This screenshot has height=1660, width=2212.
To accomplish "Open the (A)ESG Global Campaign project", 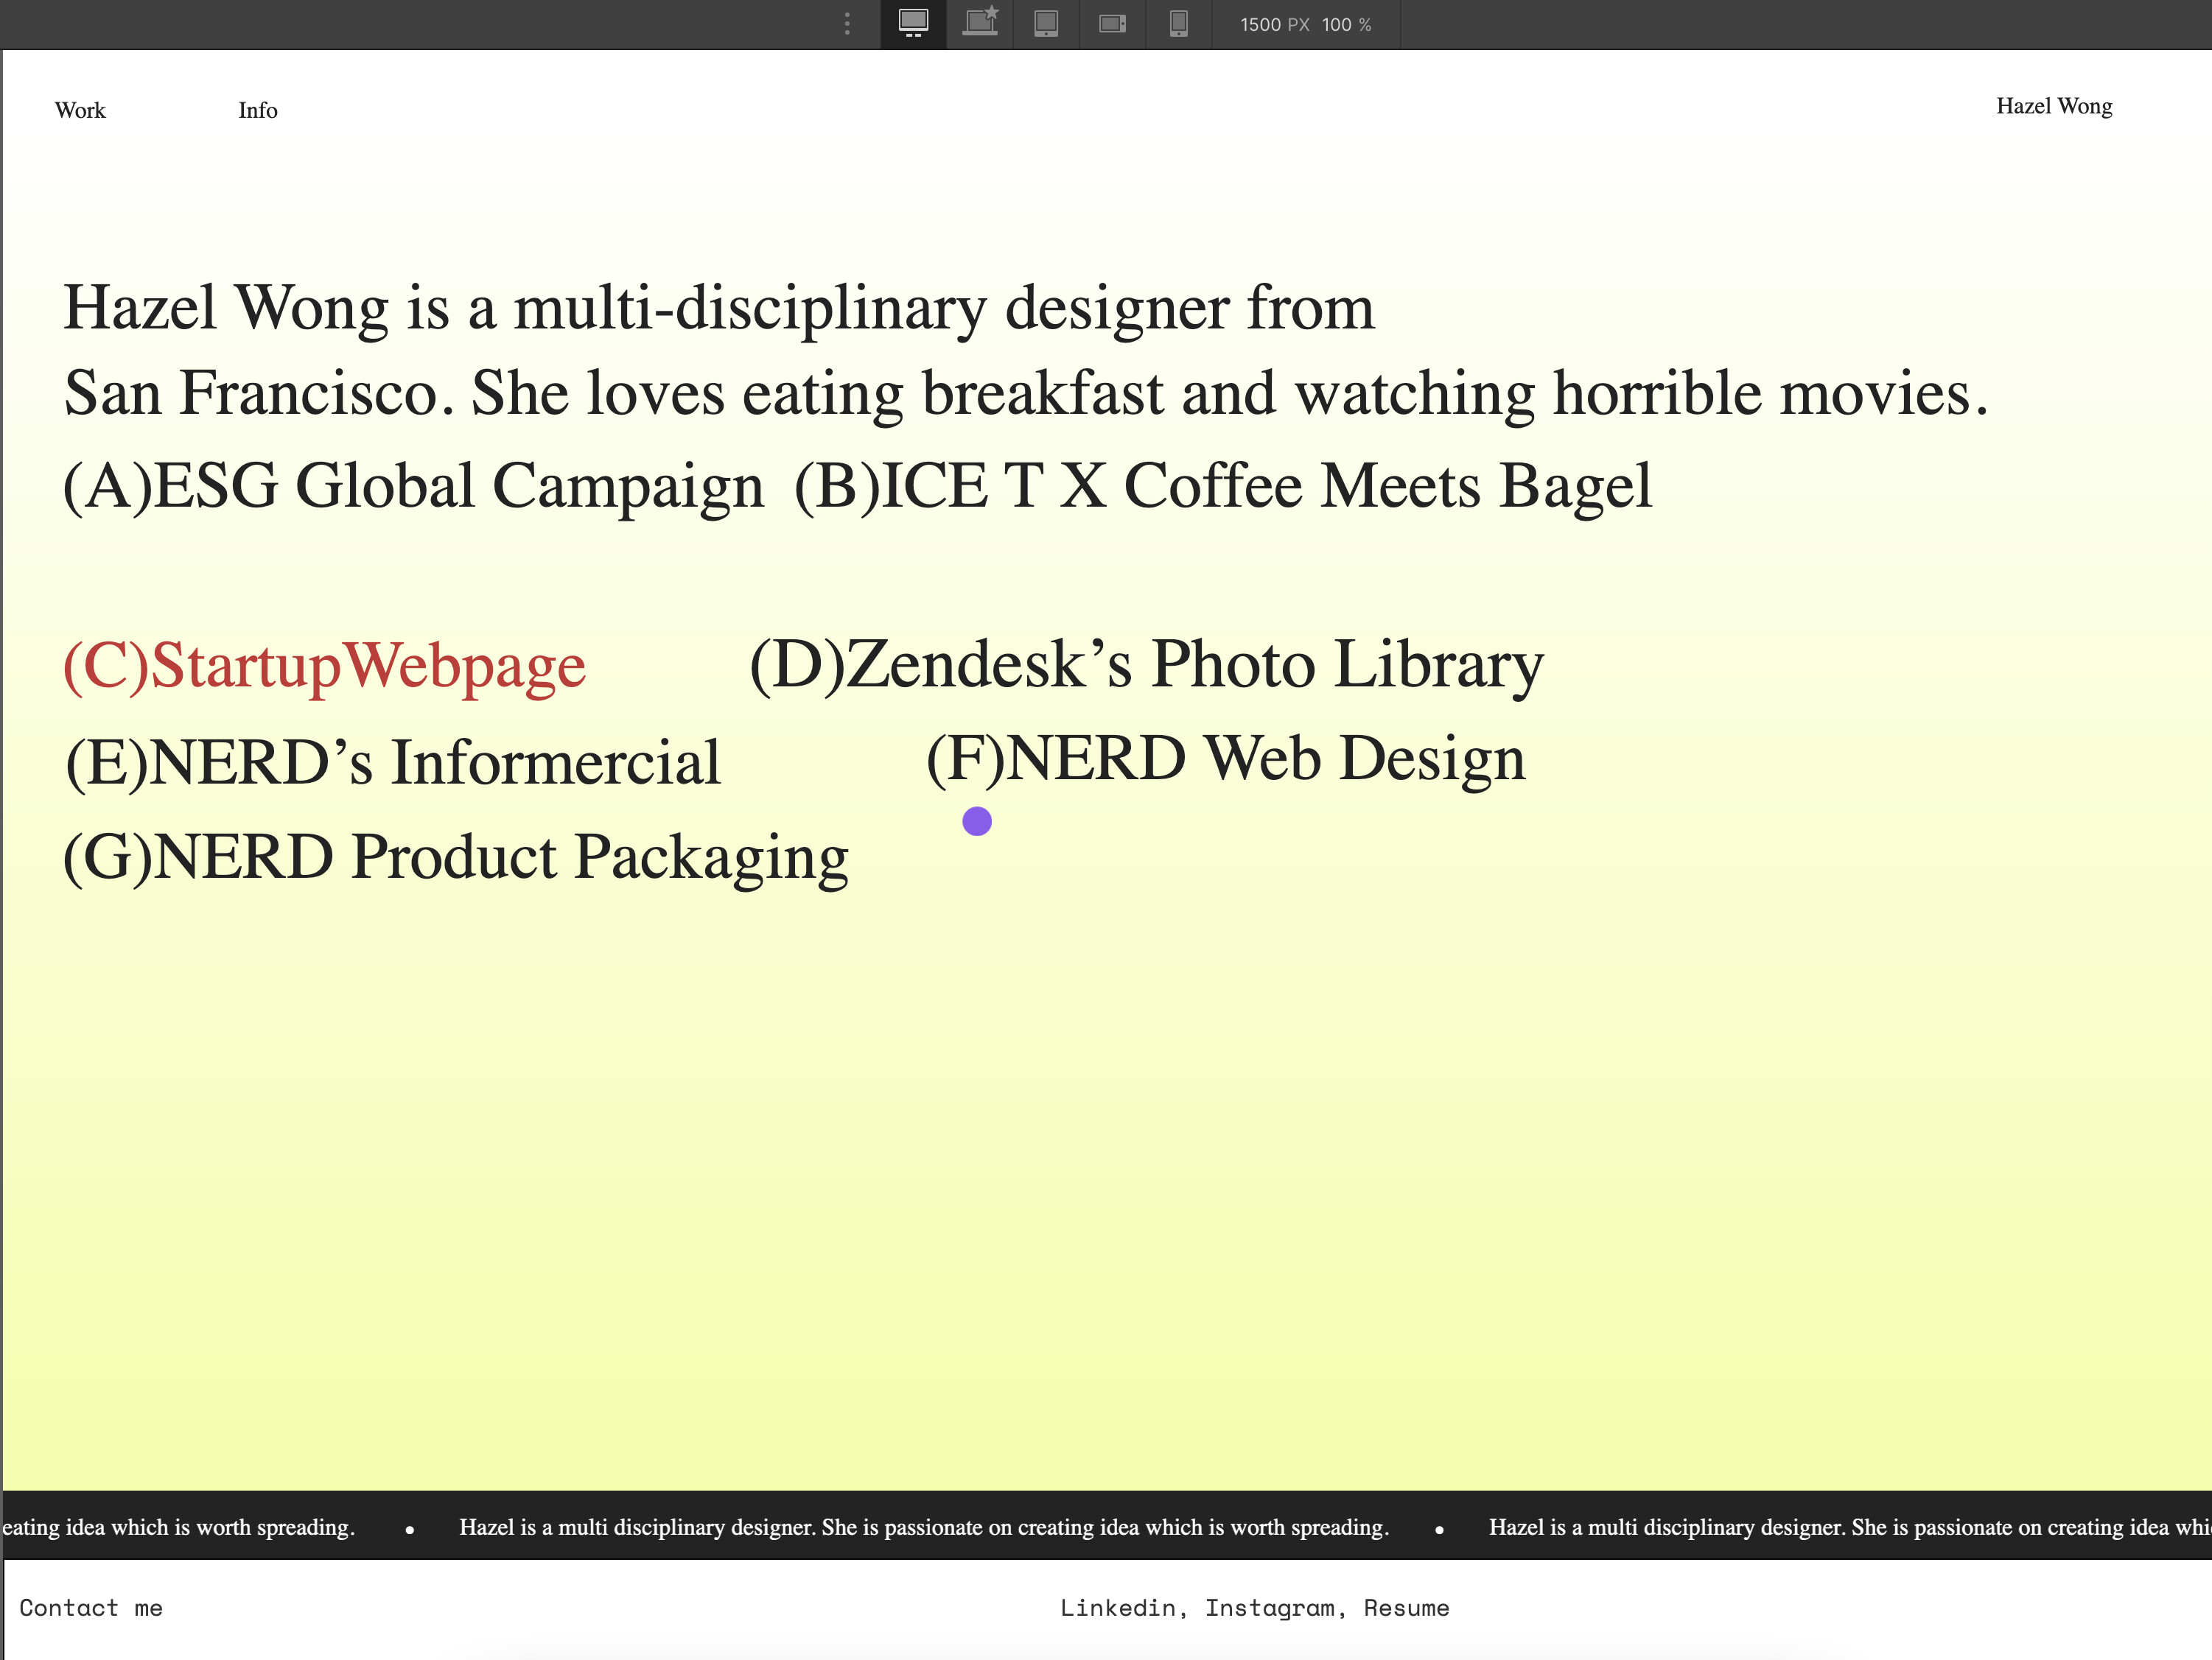I will click(413, 487).
